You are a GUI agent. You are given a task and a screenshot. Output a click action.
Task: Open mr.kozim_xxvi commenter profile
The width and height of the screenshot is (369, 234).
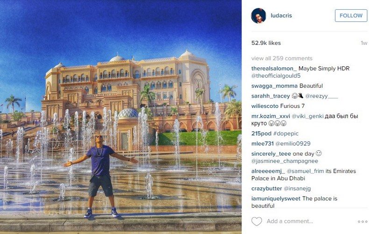tap(270, 116)
